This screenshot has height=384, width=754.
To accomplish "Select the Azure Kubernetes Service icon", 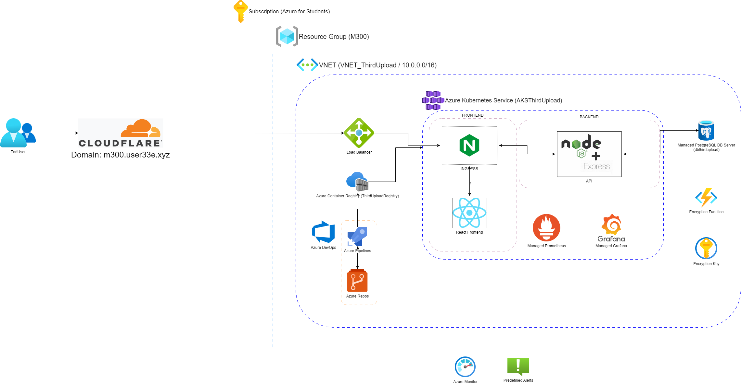I will coord(433,100).
